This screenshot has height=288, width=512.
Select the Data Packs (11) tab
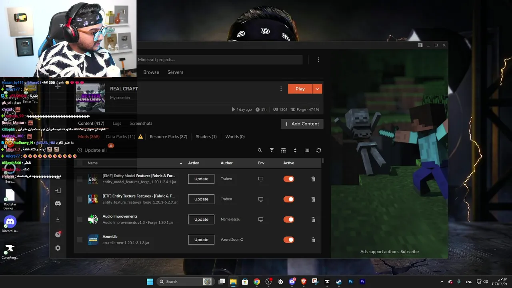[x=120, y=137]
